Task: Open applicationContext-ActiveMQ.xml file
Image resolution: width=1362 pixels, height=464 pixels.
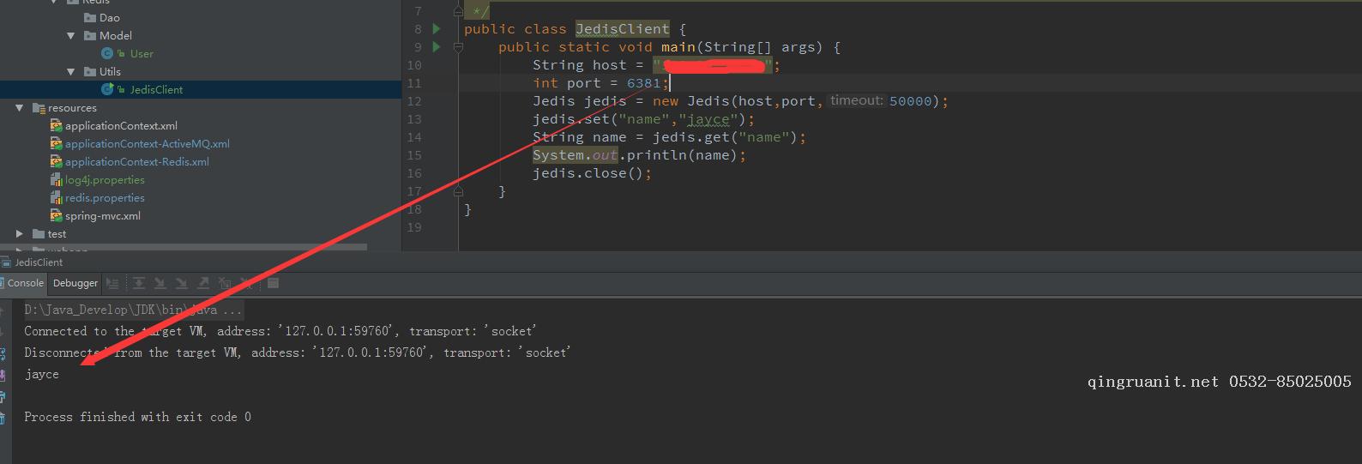Action: point(148,143)
